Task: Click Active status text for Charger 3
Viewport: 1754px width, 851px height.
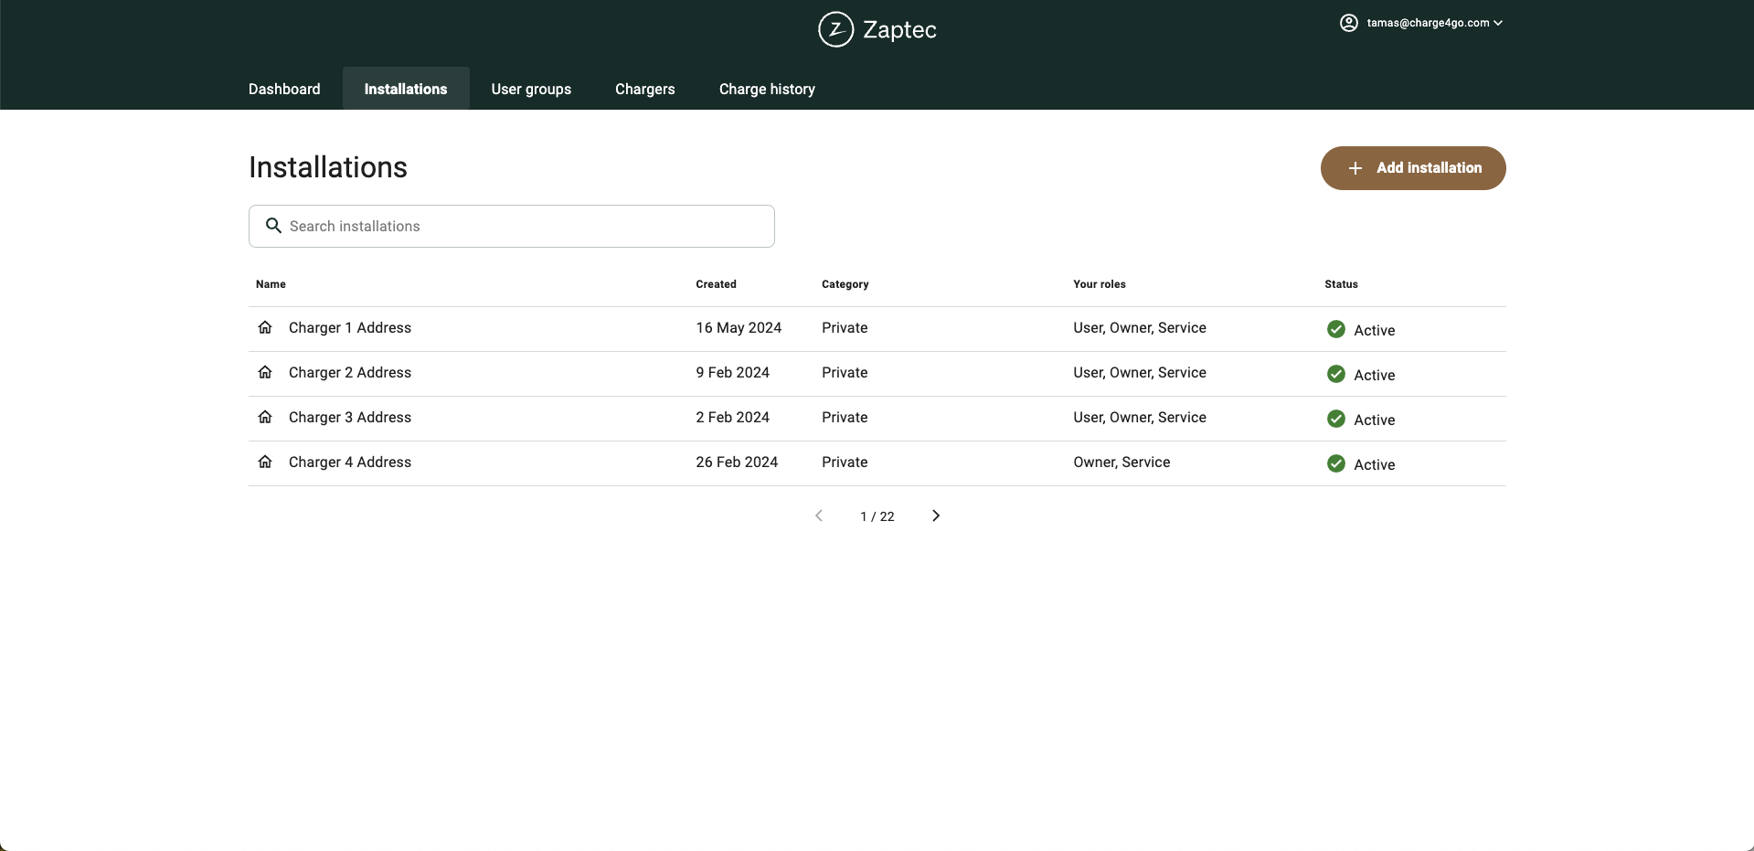Action: (1375, 420)
